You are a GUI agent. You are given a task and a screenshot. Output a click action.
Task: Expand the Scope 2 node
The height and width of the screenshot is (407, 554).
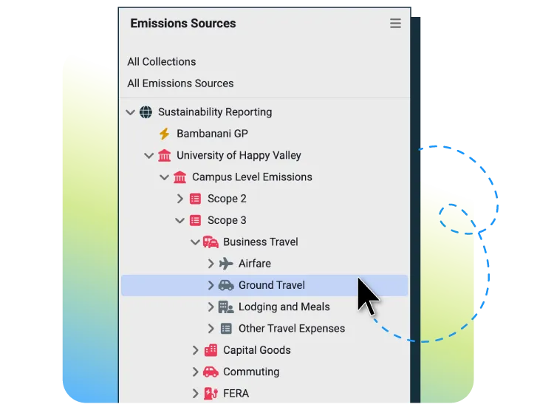pos(179,199)
